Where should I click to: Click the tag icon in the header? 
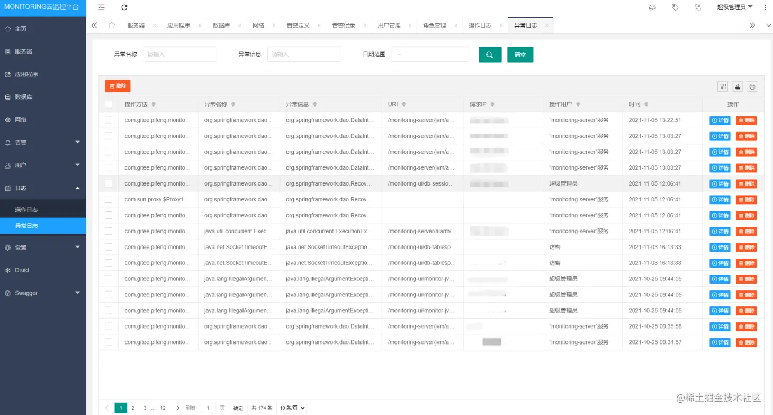675,7
